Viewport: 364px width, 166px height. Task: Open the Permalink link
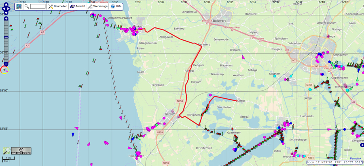tap(356, 158)
